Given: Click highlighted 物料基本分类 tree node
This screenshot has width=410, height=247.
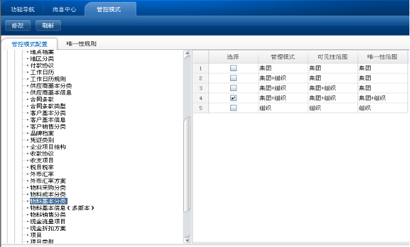Looking at the screenshot, I should (x=49, y=201).
